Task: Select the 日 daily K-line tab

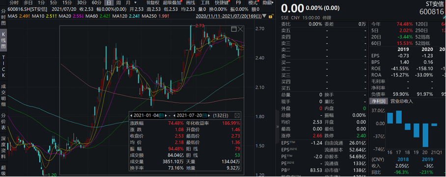Action: (109, 3)
